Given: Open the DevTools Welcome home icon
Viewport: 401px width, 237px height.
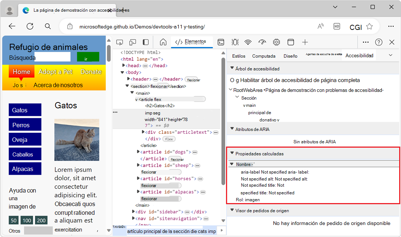Looking at the screenshot, I should click(x=163, y=42).
